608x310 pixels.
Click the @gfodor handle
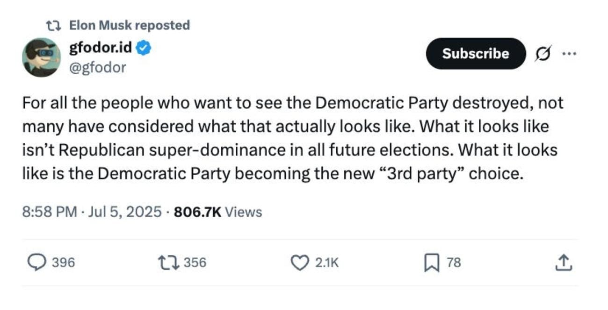(x=97, y=68)
